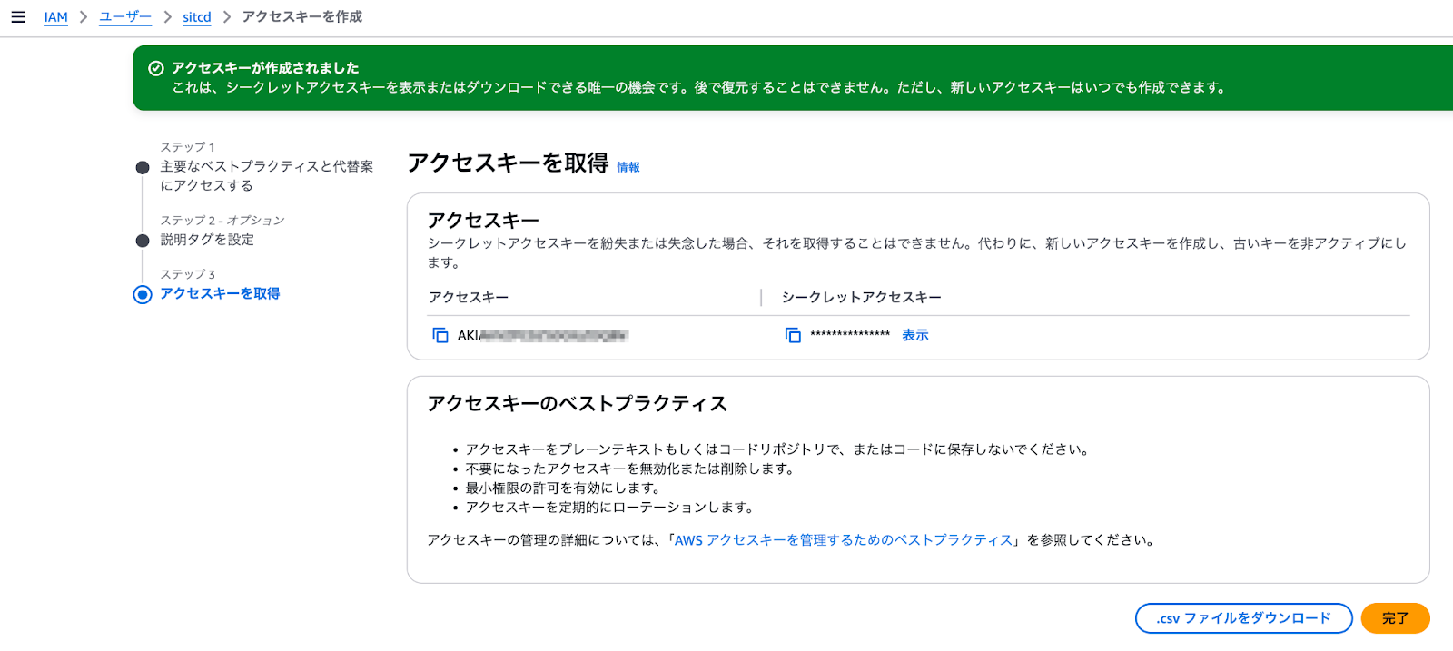Click the ステップ 1 label

188,147
